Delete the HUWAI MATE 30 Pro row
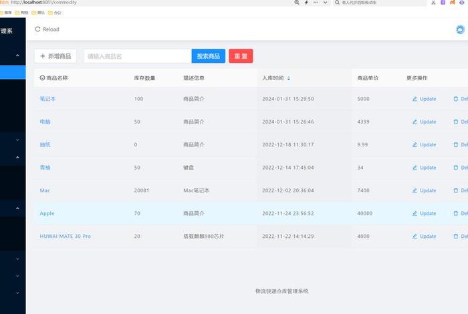This screenshot has height=314, width=468. pos(460,237)
